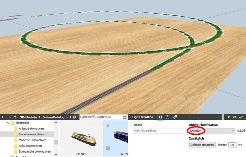Select 3D-Modelle in the breadcrumb
This screenshot has height=157, width=246.
(x=29, y=117)
